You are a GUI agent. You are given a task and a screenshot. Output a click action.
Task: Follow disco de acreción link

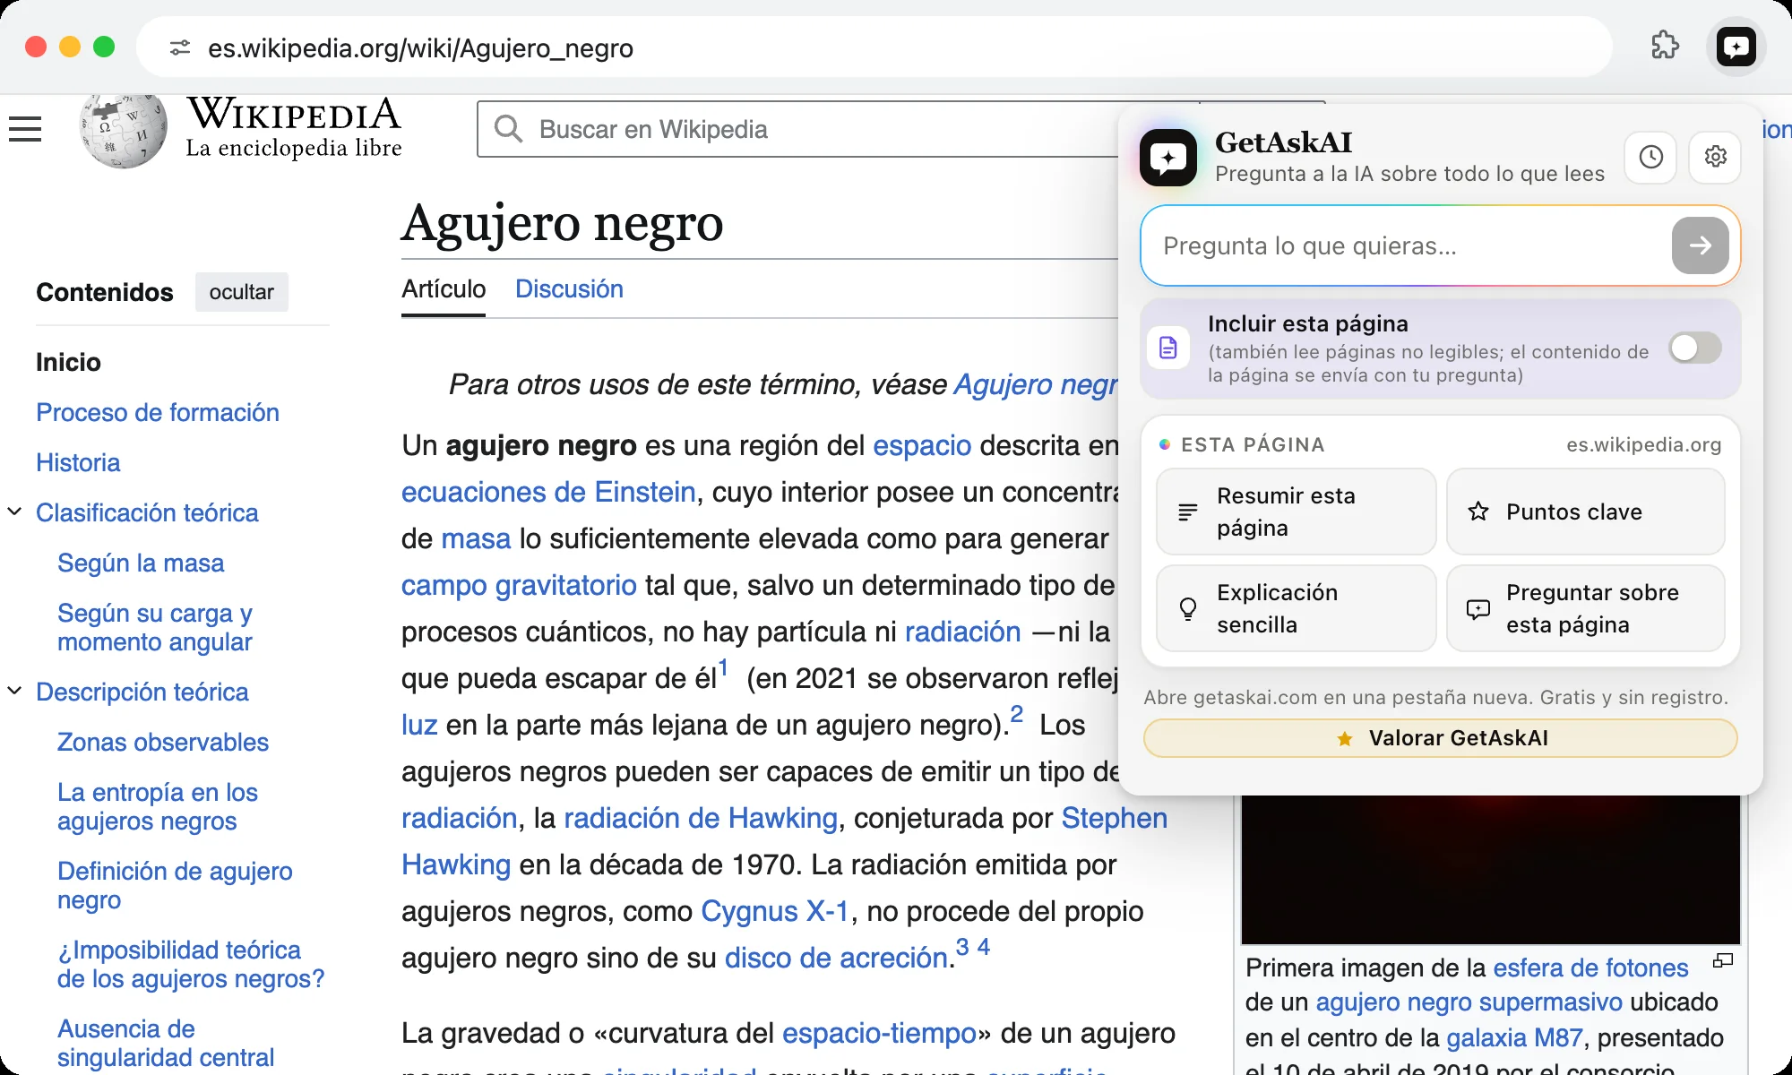(837, 958)
